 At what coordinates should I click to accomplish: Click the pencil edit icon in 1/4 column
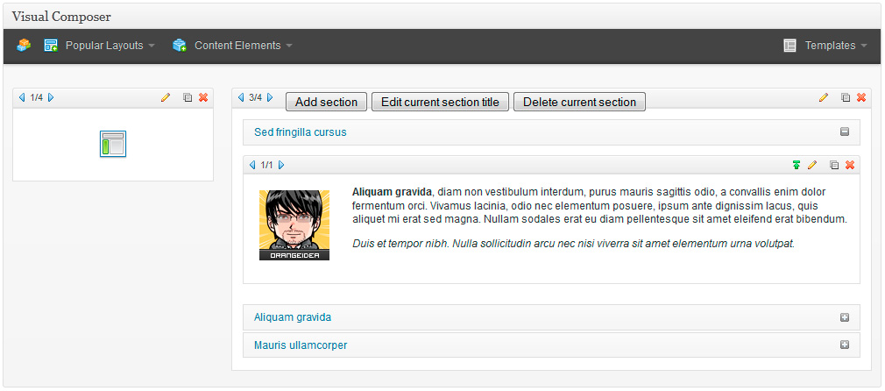166,97
